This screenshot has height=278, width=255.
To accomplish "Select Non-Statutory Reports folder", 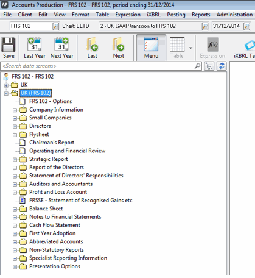I will [57, 250].
